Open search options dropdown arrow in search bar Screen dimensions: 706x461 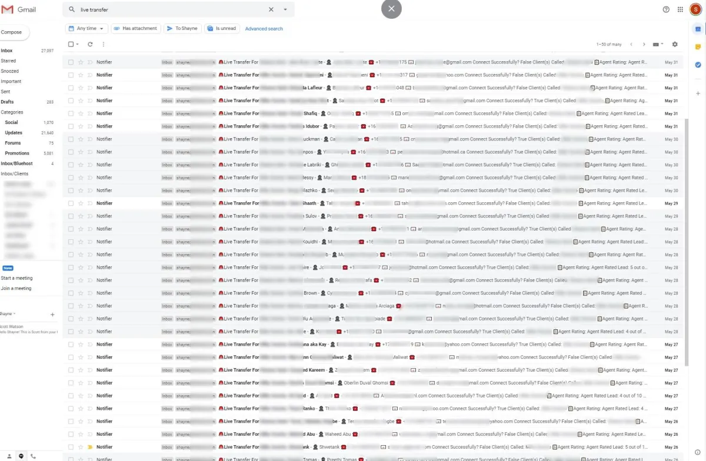[285, 9]
